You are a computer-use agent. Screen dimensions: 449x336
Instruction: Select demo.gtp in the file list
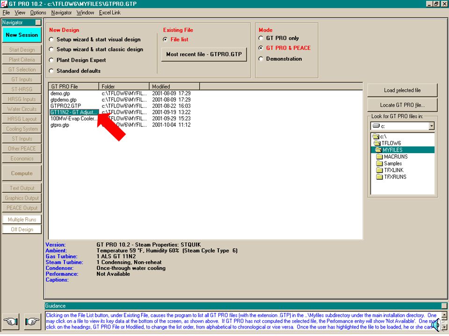pyautogui.click(x=60, y=93)
